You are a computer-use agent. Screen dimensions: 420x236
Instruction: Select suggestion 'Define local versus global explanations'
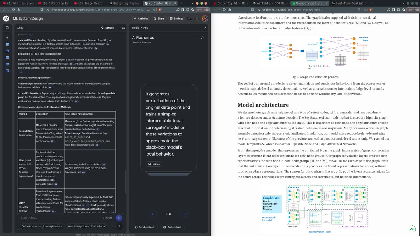pos(42,226)
